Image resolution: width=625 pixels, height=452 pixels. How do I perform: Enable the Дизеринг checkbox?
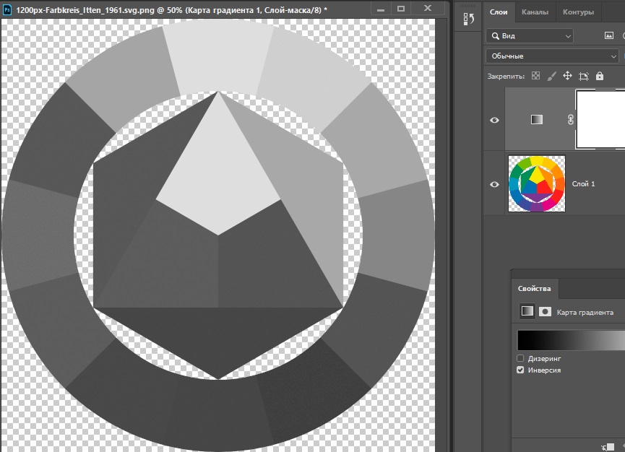520,358
